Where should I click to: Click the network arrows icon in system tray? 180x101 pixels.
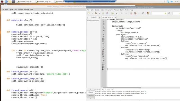[168, 2]
